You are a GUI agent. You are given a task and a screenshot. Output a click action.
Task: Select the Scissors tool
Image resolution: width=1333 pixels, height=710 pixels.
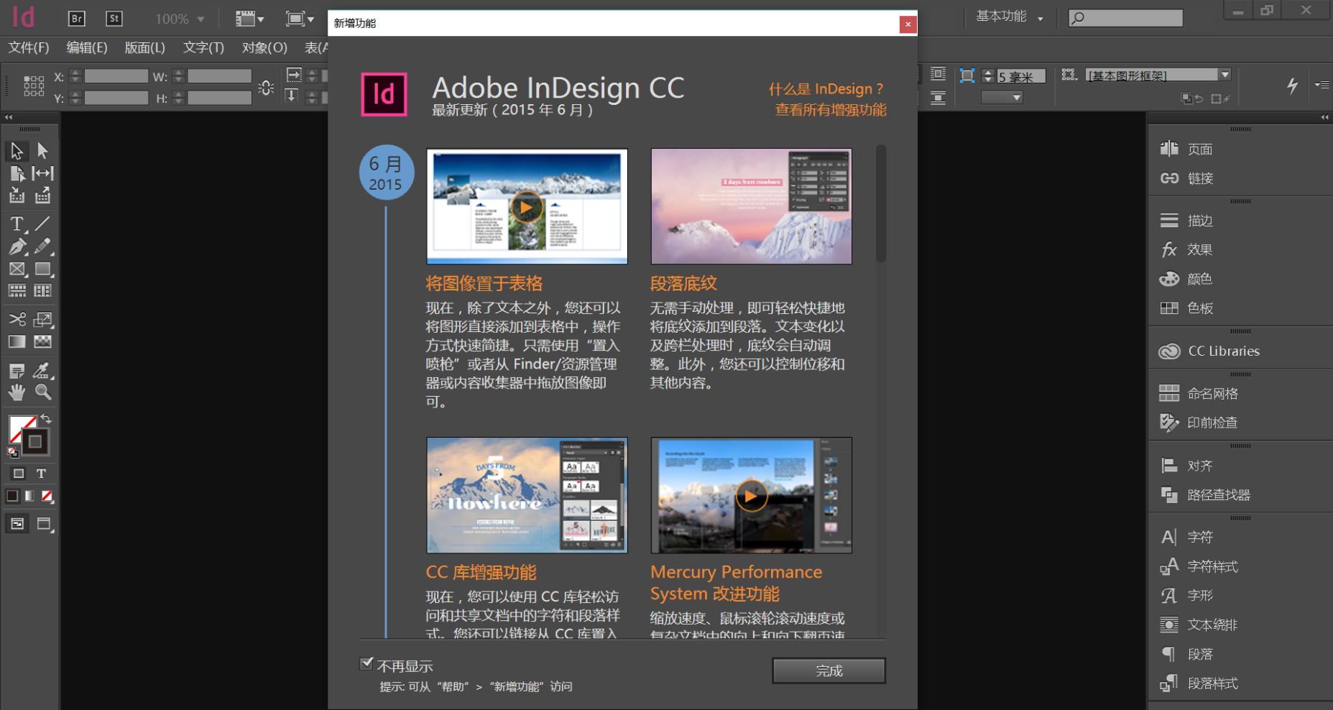coord(17,319)
